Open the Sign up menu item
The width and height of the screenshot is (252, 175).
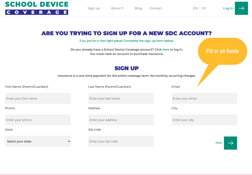94,8
